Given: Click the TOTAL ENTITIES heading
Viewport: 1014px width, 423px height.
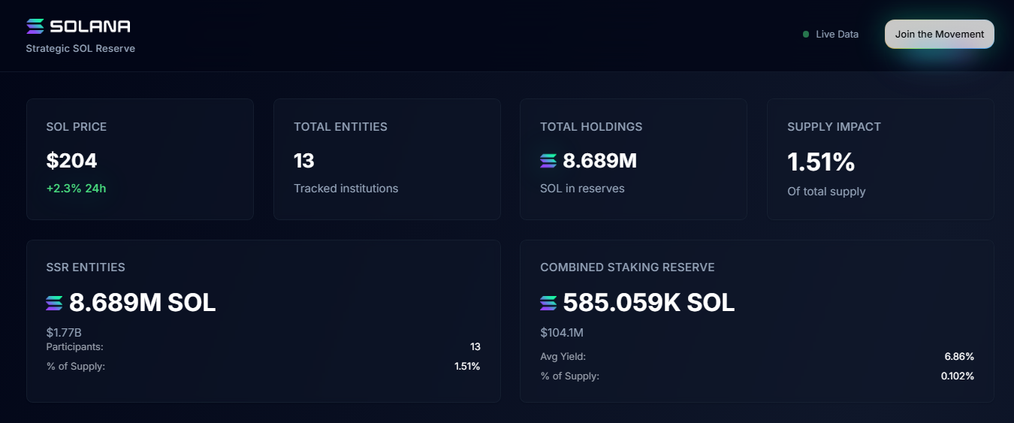Looking at the screenshot, I should click(340, 126).
